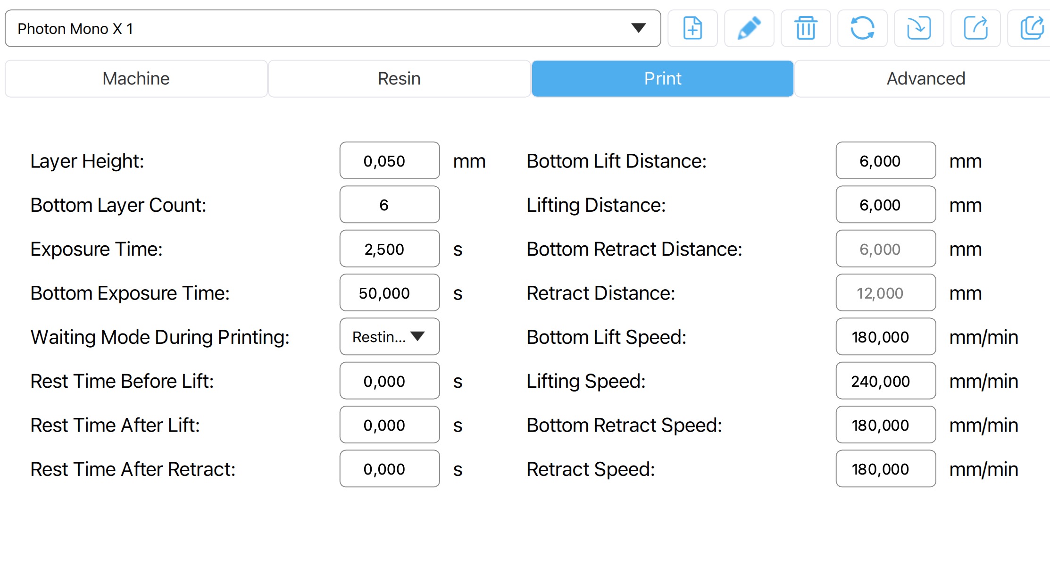Click the Rest Time After Retract field

[x=390, y=469]
